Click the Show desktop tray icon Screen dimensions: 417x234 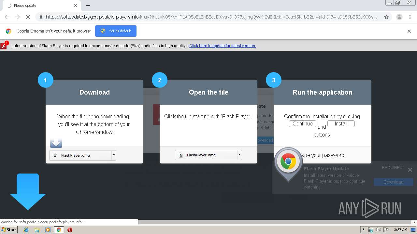point(413,230)
